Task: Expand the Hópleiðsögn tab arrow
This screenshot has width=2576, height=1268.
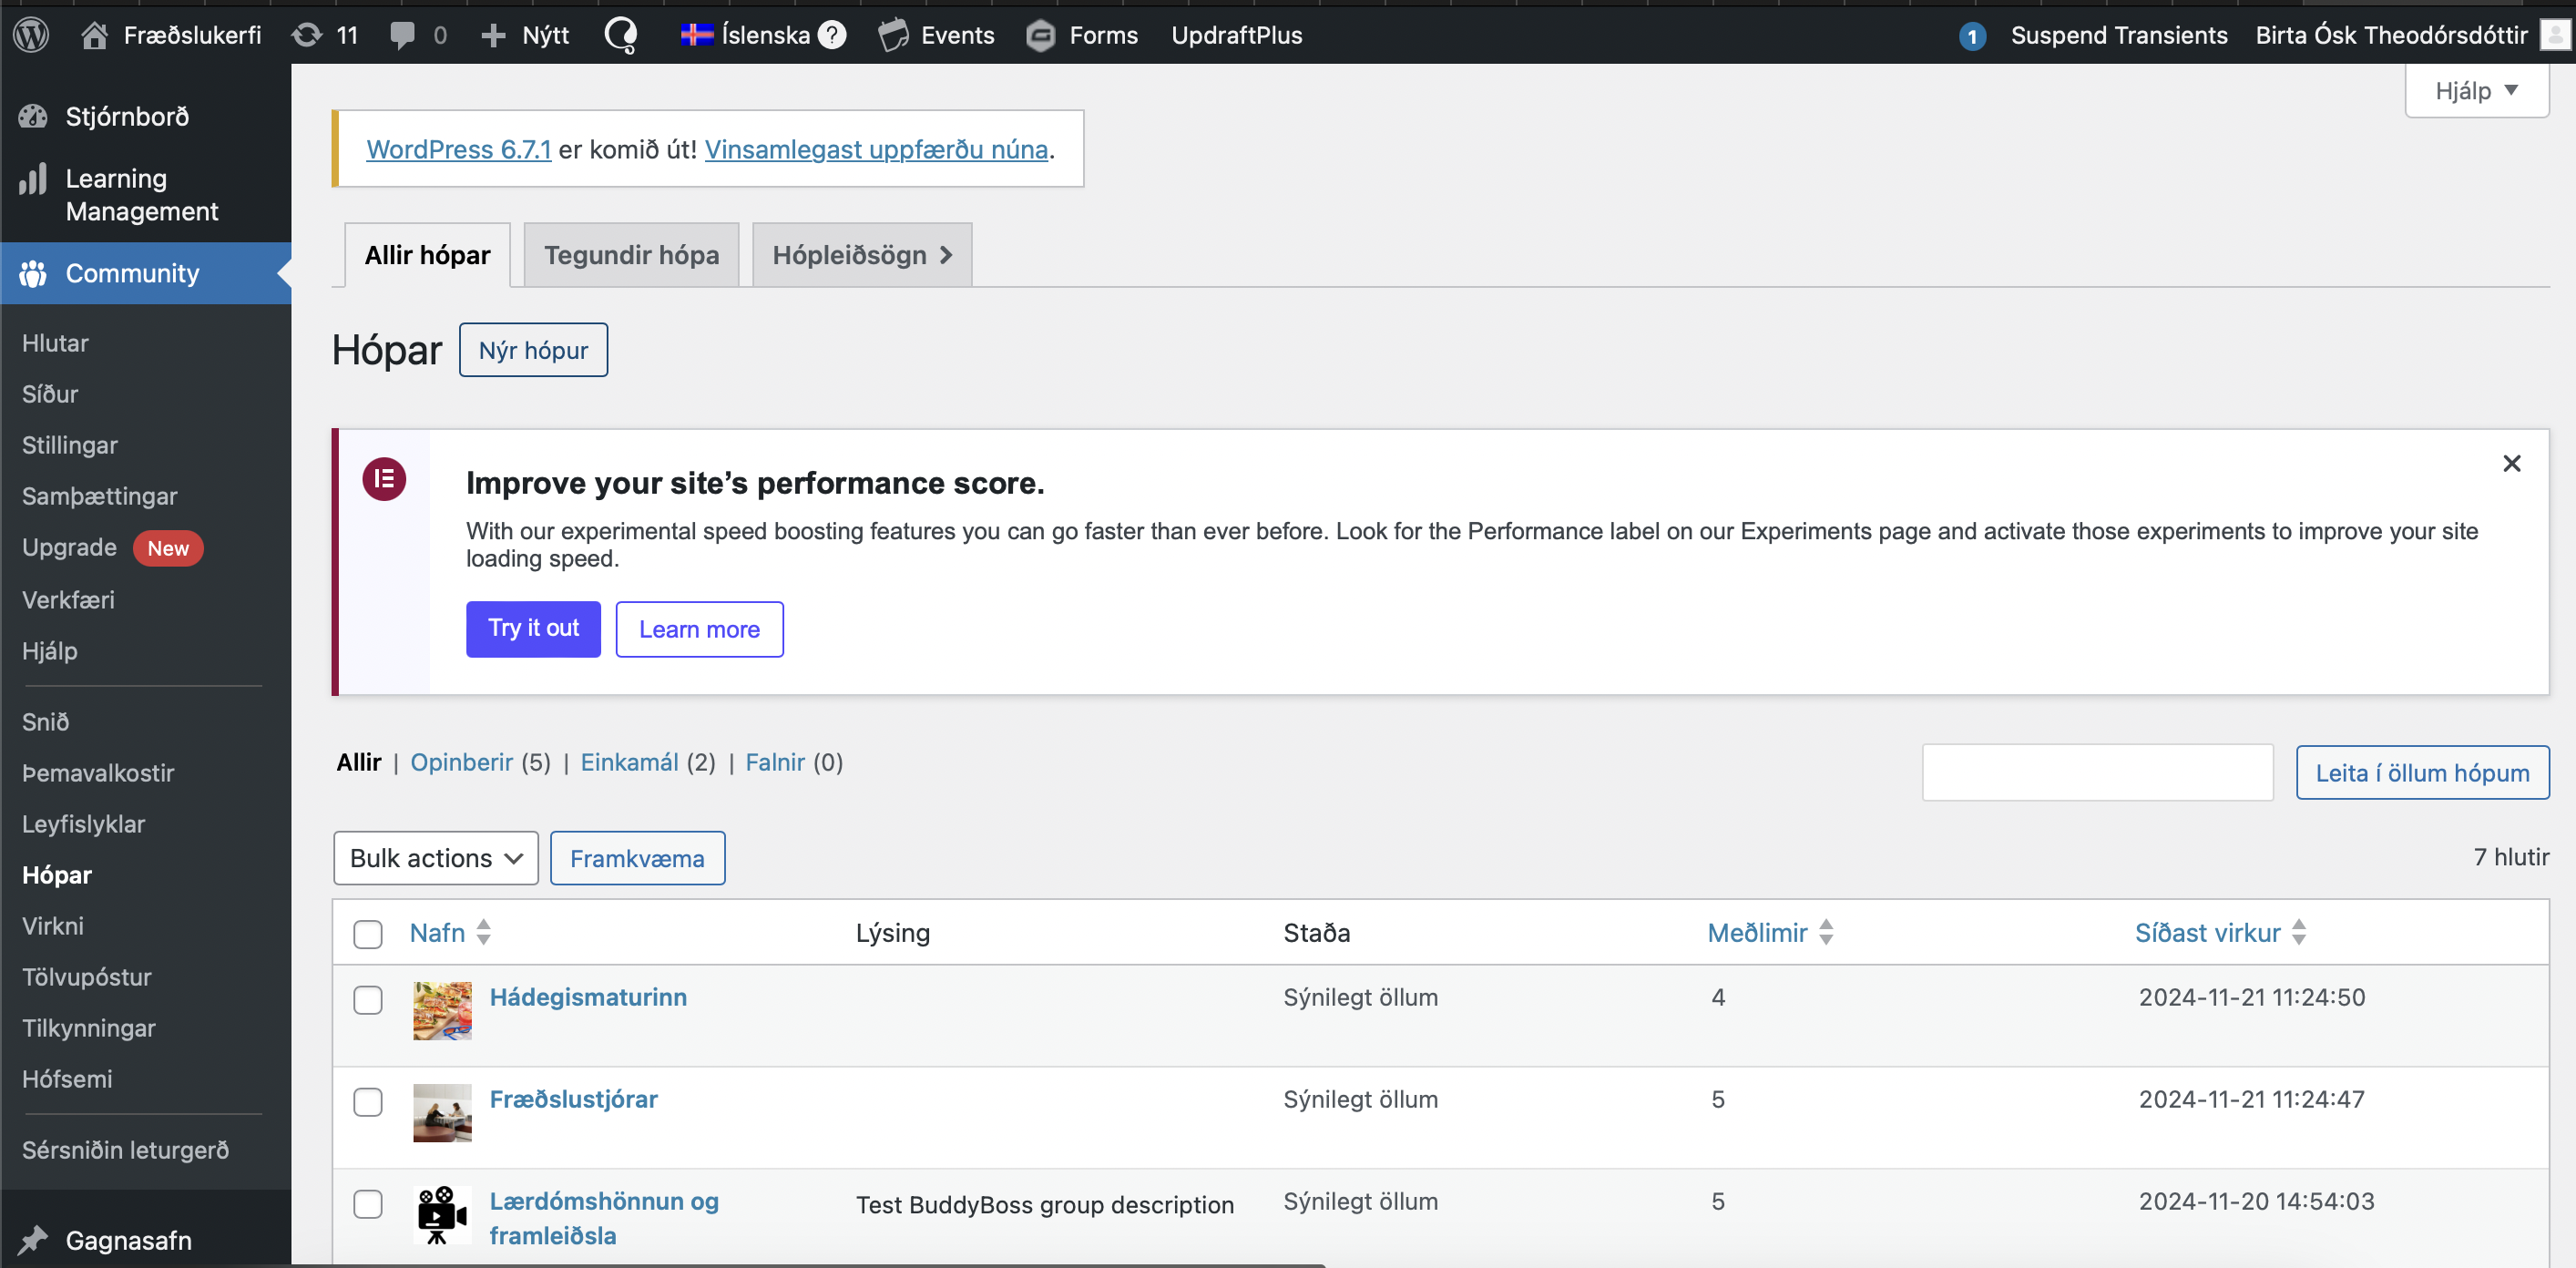Action: click(945, 255)
